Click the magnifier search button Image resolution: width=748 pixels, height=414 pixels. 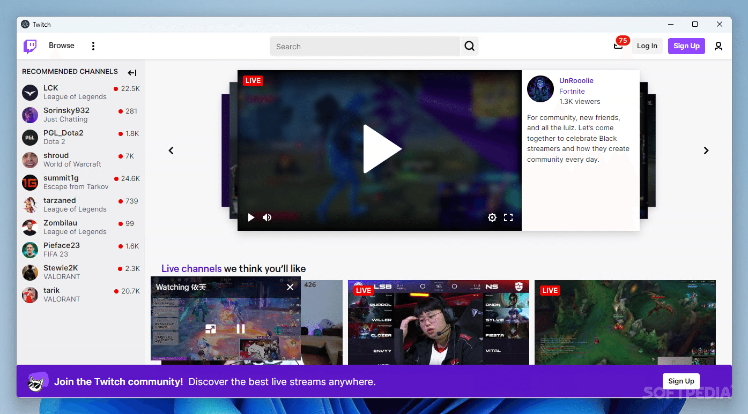click(469, 46)
